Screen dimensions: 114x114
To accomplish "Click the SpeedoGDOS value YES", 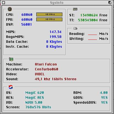I will [x=104, y=103].
